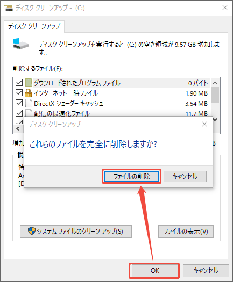Viewport: 233px width, 282px height.
Task: Click the Disk Cleanup icon in the title bar
Action: (9, 8)
